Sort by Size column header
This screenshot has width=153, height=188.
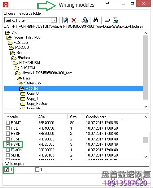pyautogui.click(x=76, y=117)
